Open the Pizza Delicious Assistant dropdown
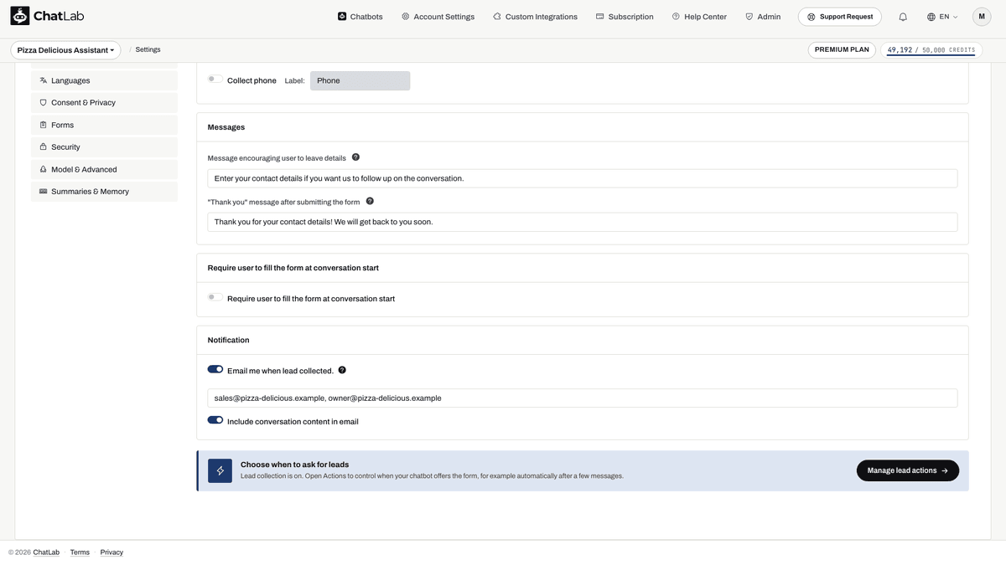1006x565 pixels. pyautogui.click(x=65, y=50)
